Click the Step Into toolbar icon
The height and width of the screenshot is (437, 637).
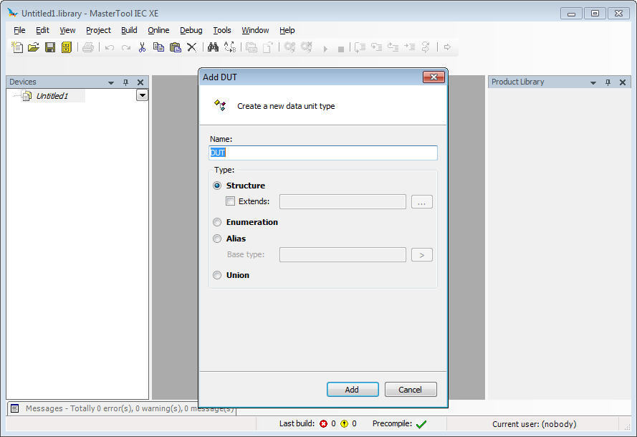click(x=377, y=47)
